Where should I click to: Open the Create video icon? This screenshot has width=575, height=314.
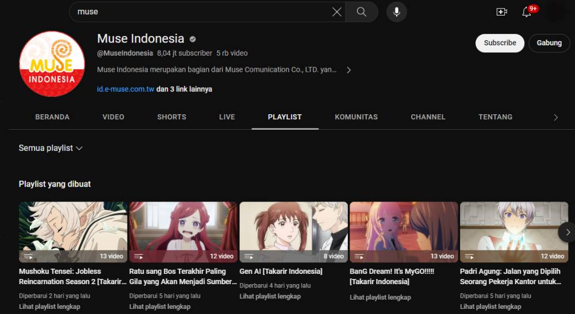coord(501,11)
